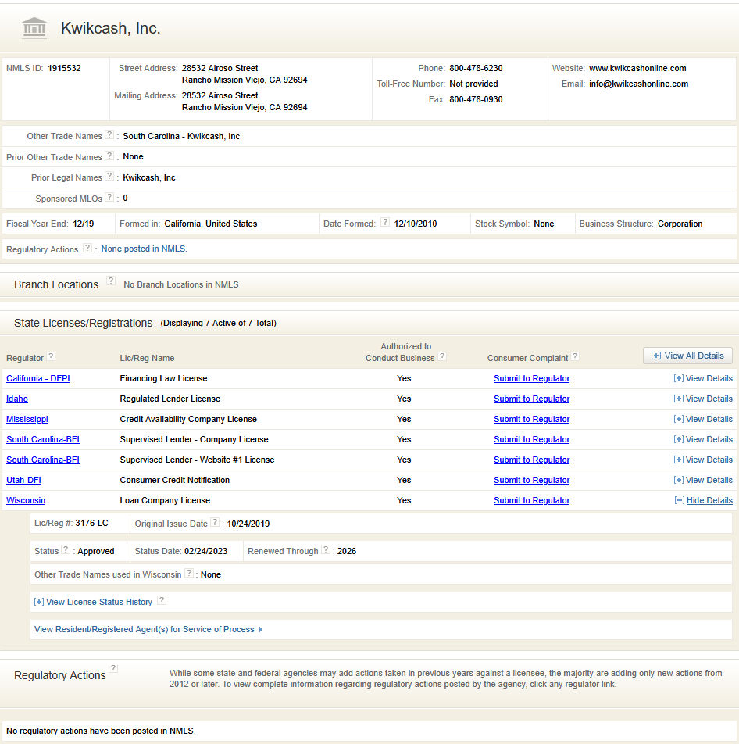Click None posted in NMLS link
Image resolution: width=739 pixels, height=744 pixels.
tap(144, 249)
